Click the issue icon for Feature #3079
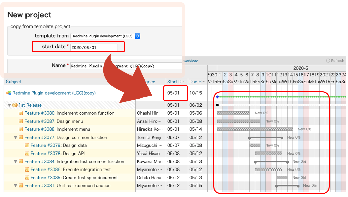Image resolution: width=348 pixels, height=197 pixels. (x=27, y=145)
